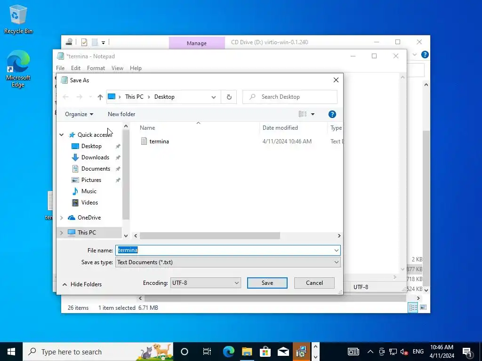Open the File name dropdown arrow

[x=336, y=251]
